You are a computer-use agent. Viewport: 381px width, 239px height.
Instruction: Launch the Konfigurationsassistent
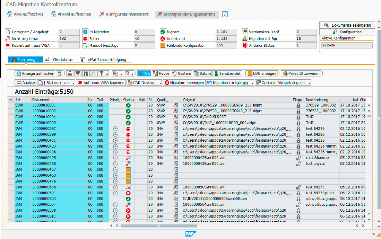click(x=124, y=14)
